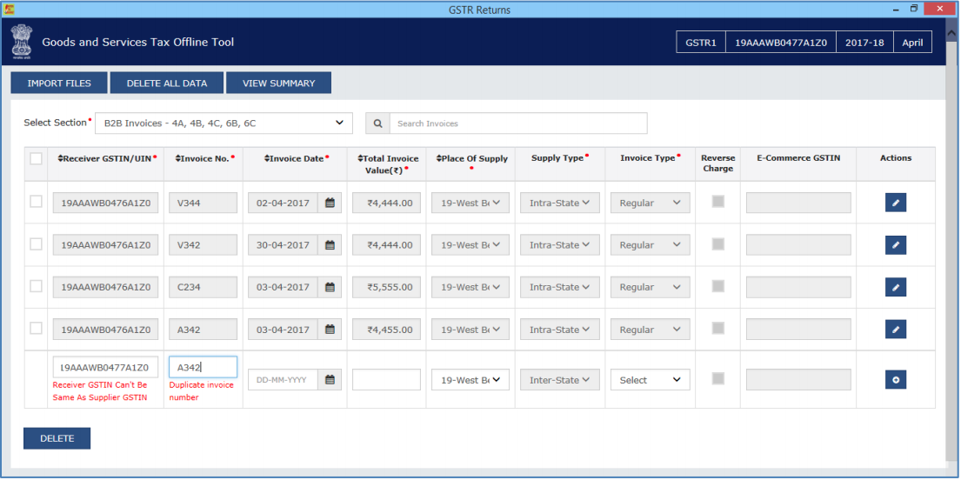Click the VIEW SUMMARY button
Image resolution: width=961 pixels, height=480 pixels.
click(x=279, y=83)
